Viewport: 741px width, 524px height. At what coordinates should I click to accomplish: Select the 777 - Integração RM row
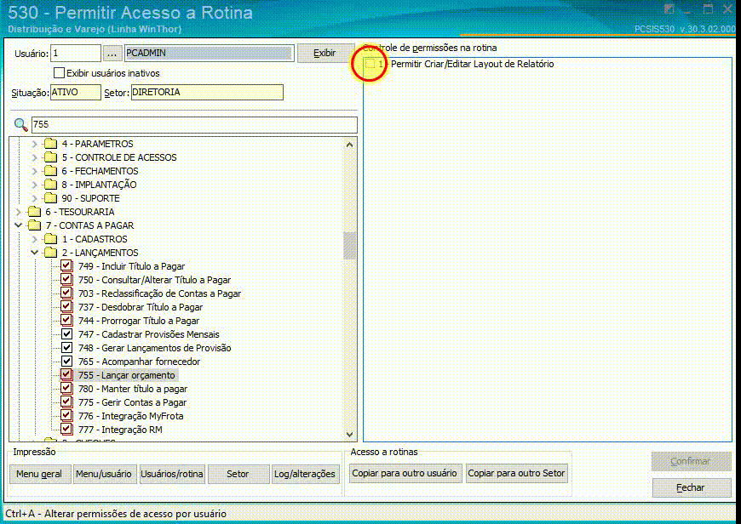tap(120, 430)
